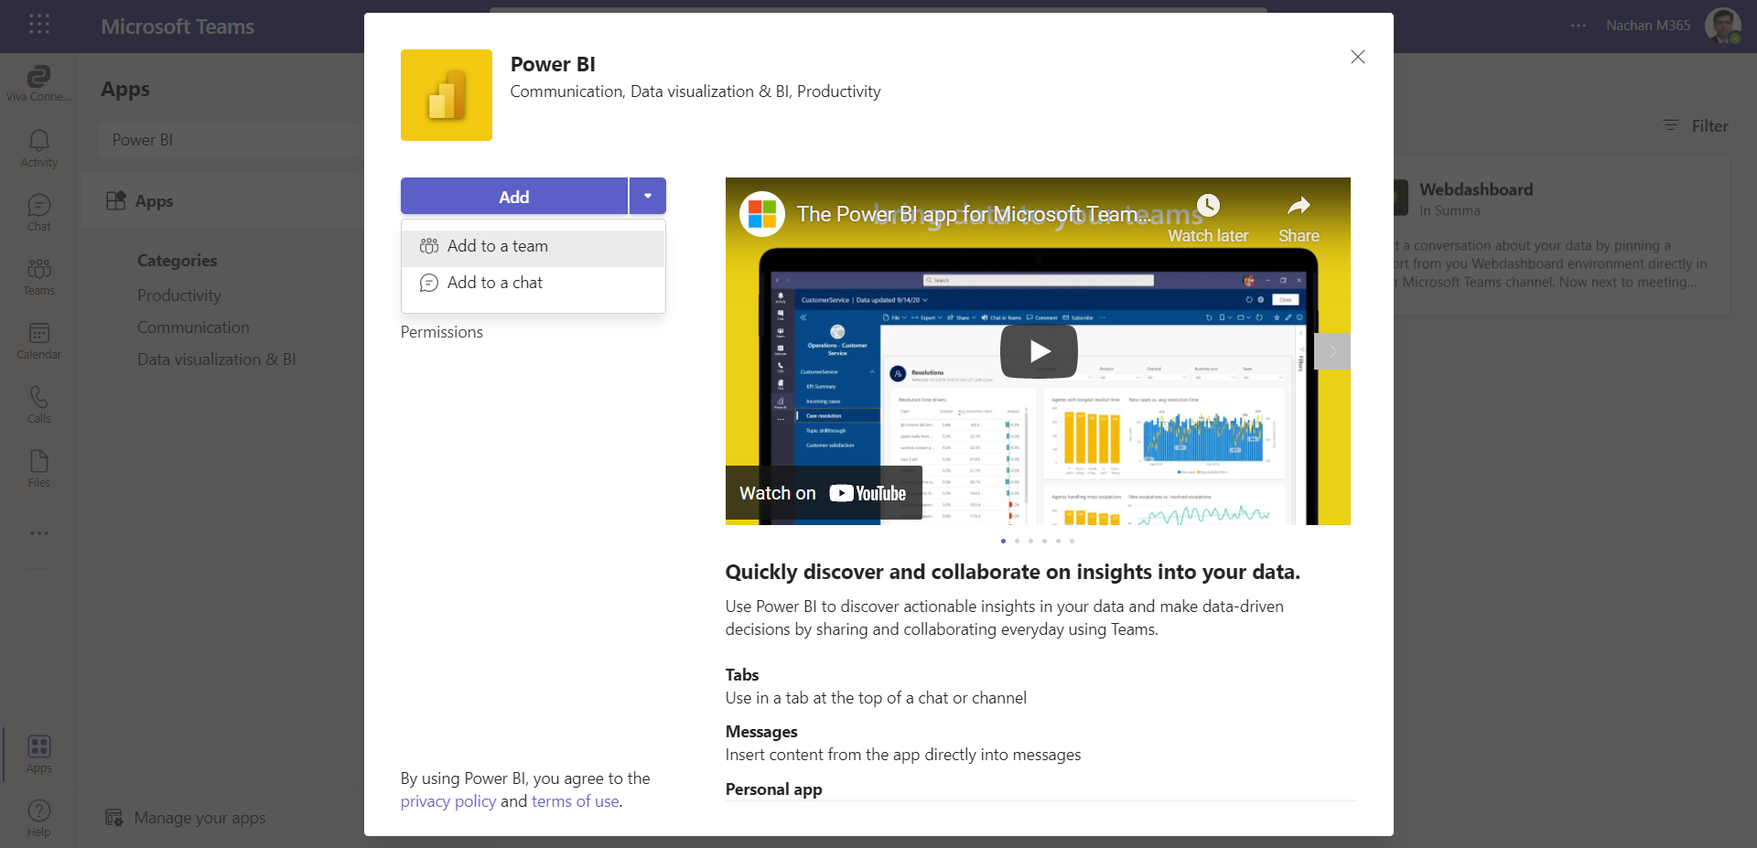The image size is (1757, 848).
Task: Close the Power BI dialog
Action: coord(1357,57)
